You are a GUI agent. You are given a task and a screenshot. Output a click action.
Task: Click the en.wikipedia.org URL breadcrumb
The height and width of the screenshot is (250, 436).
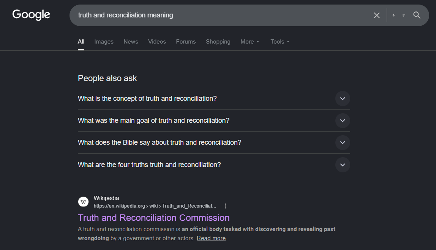[x=155, y=206]
